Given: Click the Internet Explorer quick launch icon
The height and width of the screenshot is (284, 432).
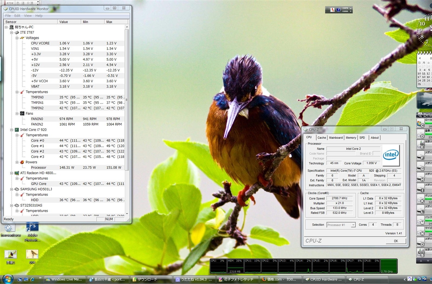Looking at the screenshot, I should click(x=32, y=279).
